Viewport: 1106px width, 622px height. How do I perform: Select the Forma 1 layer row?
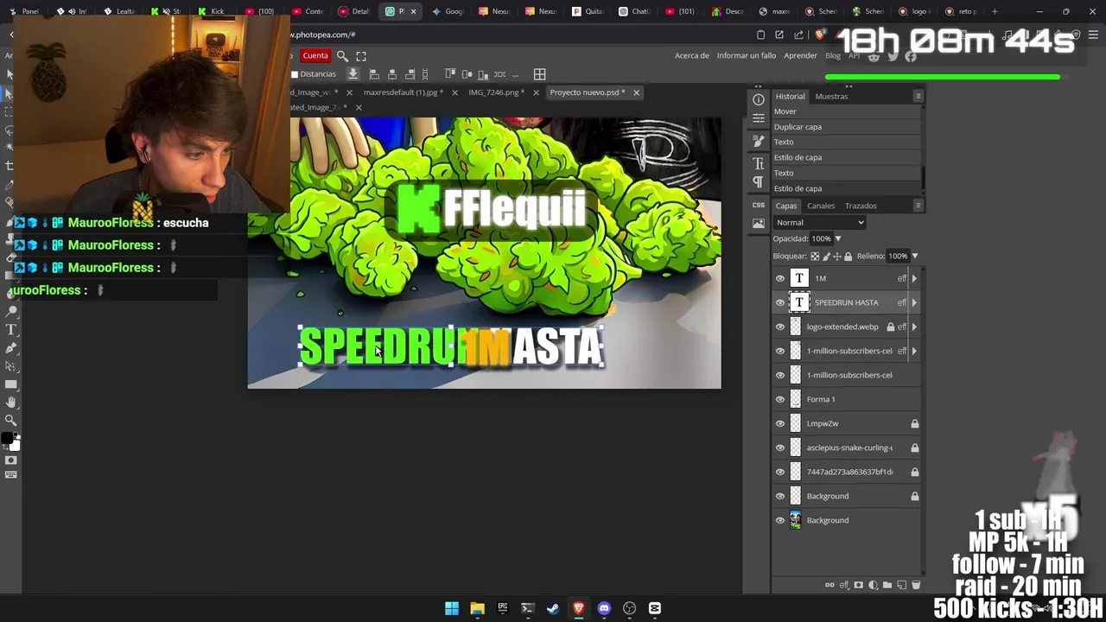tap(847, 399)
